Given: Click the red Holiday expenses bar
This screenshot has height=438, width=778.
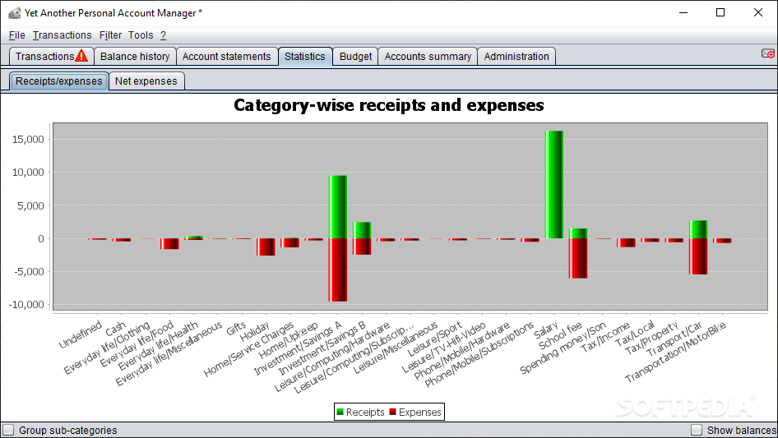Looking at the screenshot, I should point(266,247).
